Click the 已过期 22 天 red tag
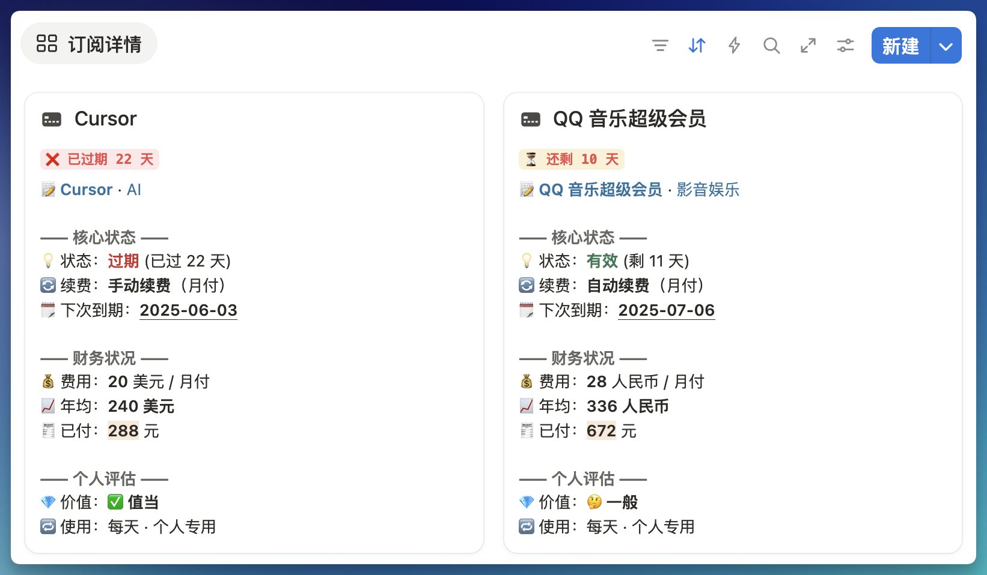The image size is (987, 575). [100, 159]
